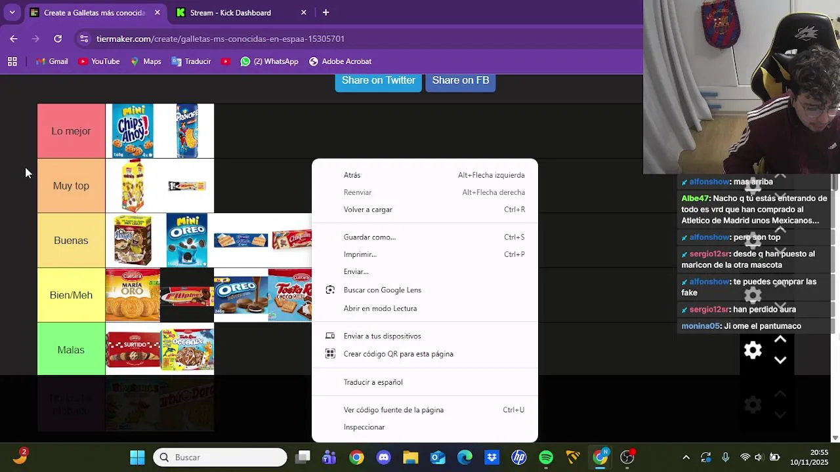
Task: Open a new browser tab
Action: pos(325,12)
